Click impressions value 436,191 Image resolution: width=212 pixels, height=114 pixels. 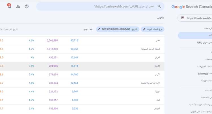tap(53, 57)
